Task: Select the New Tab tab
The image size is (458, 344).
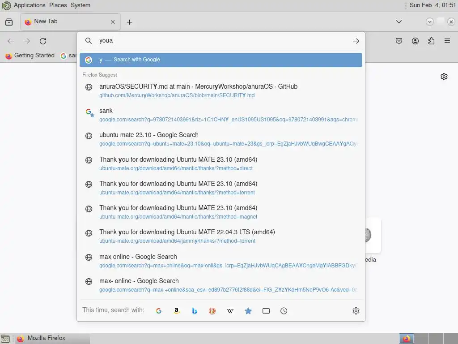Action: click(70, 21)
